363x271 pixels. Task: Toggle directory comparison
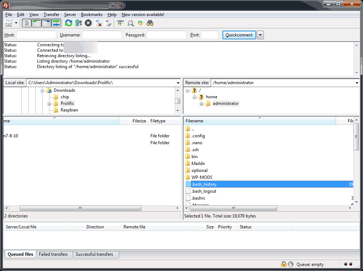[x=130, y=23]
